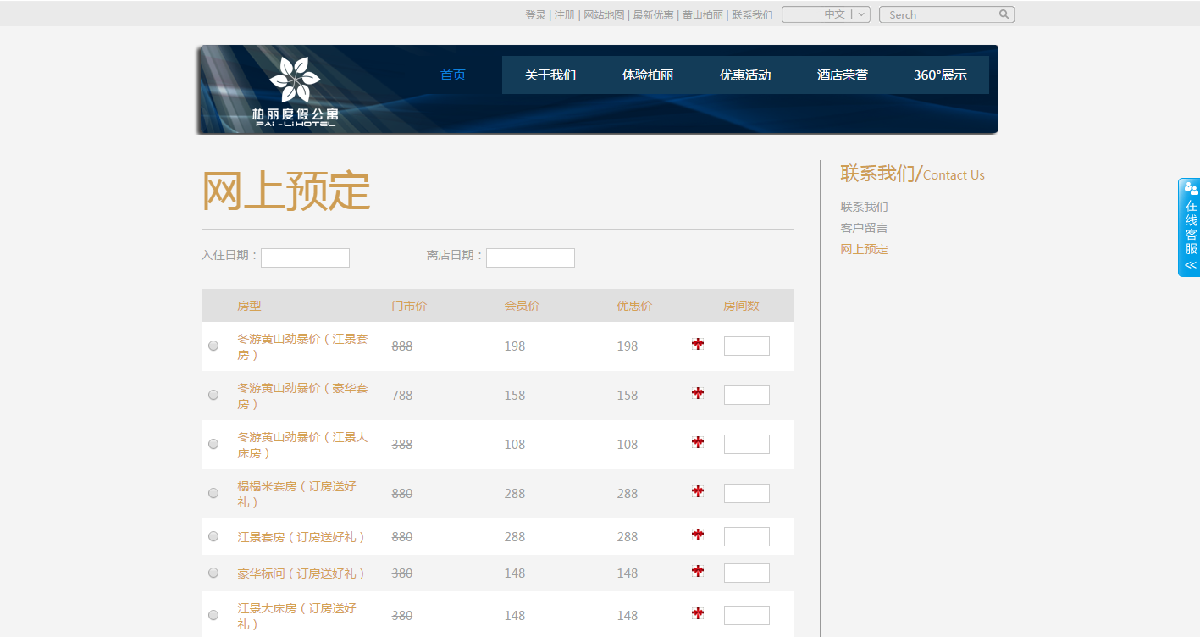Open the 中文 language dropdown

point(826,14)
